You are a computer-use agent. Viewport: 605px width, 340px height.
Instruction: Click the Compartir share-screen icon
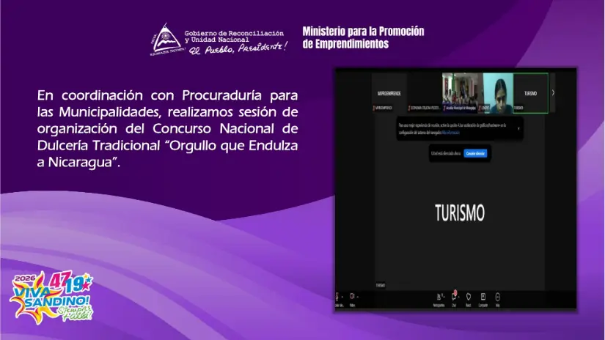(x=483, y=297)
